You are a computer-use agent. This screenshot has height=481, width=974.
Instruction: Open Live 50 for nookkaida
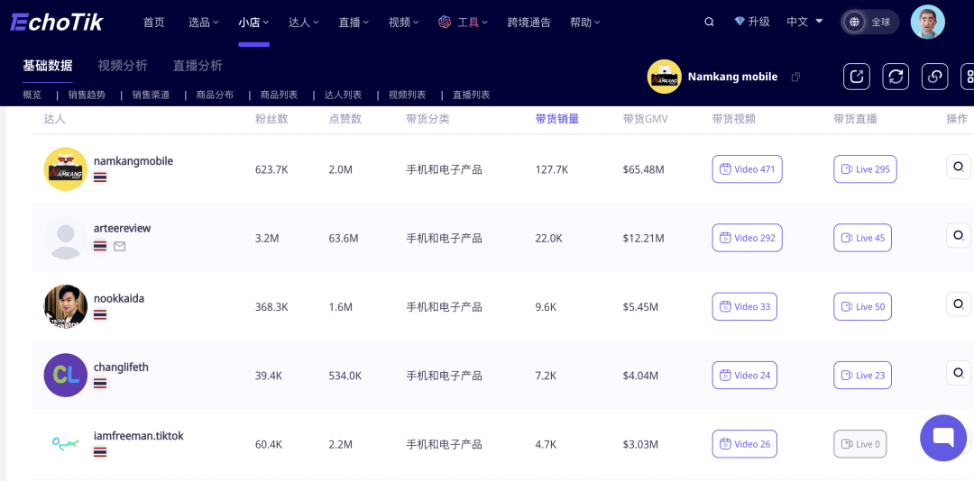click(x=862, y=306)
